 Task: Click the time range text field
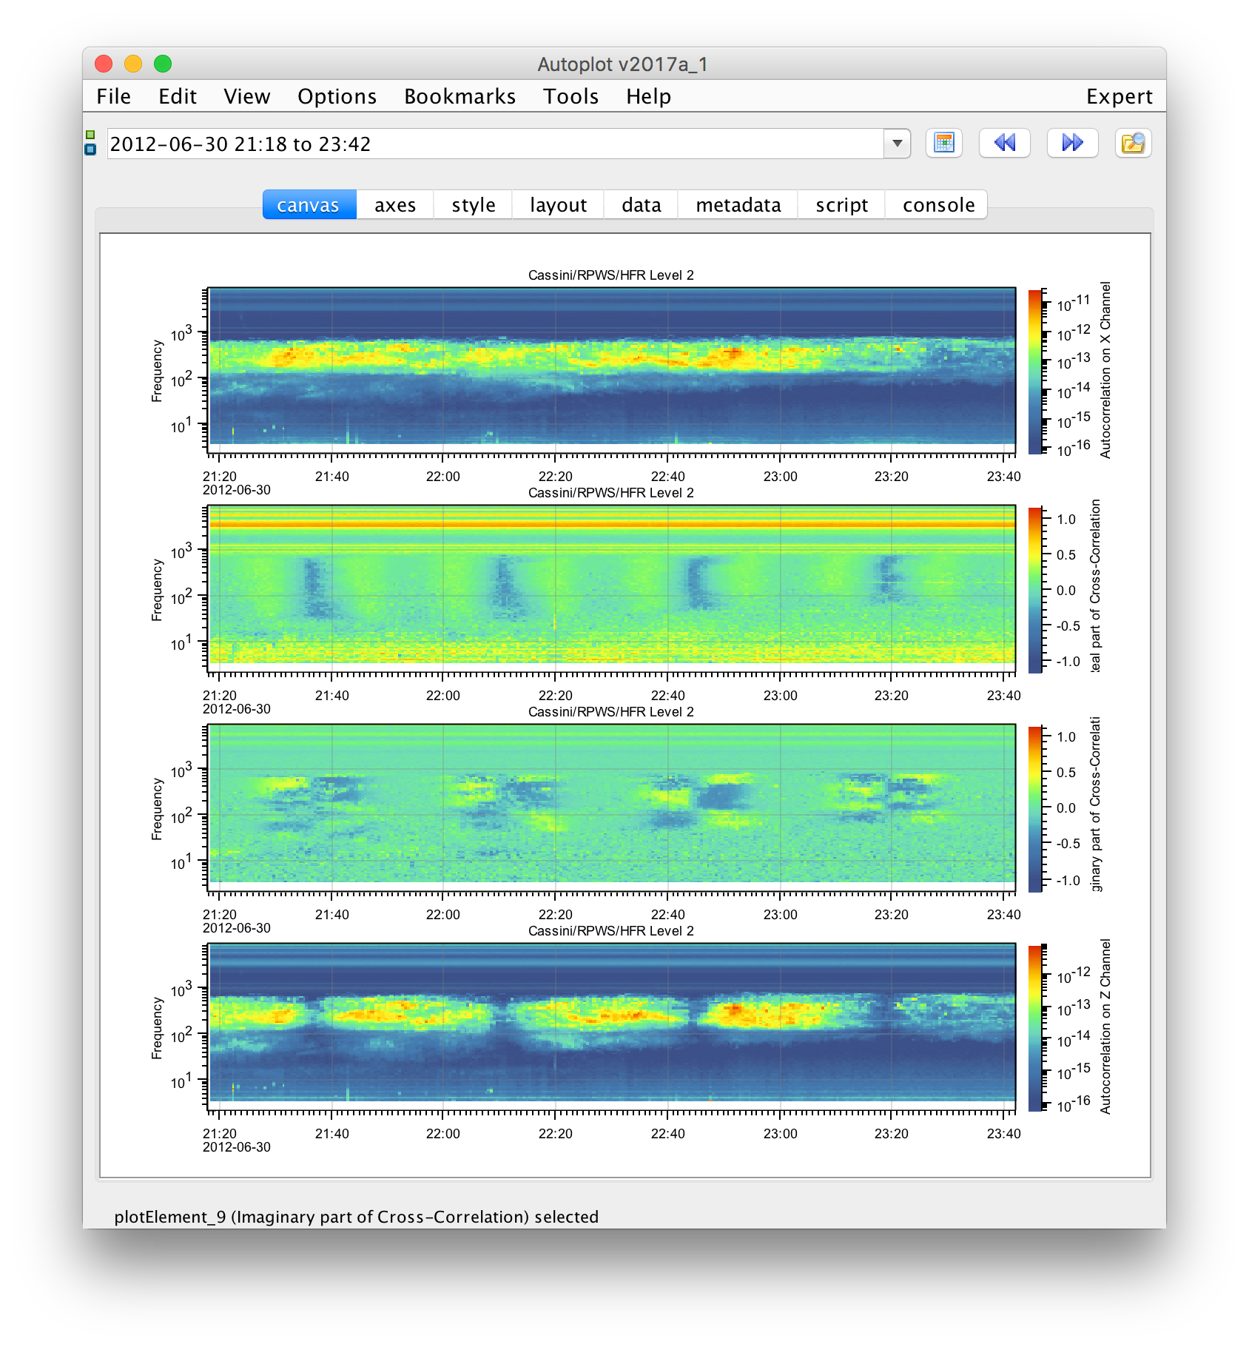click(x=494, y=144)
